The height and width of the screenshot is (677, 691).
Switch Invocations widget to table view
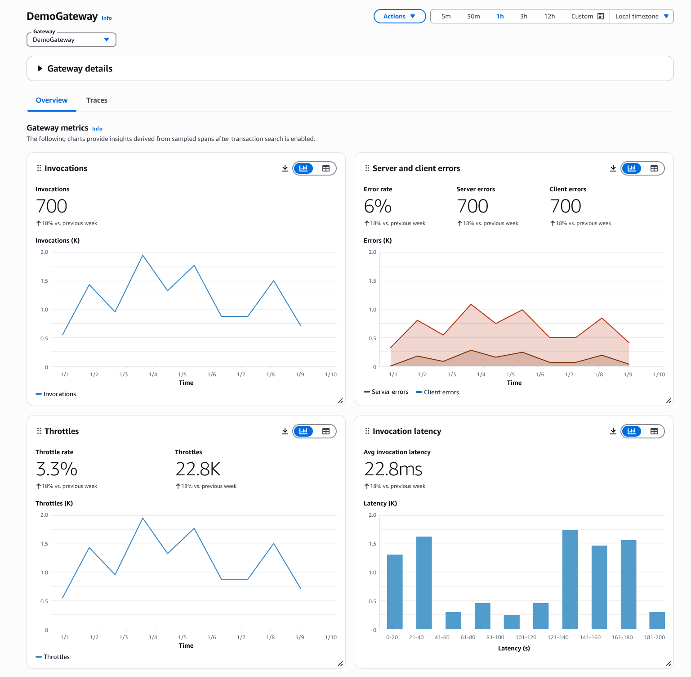pyautogui.click(x=326, y=168)
